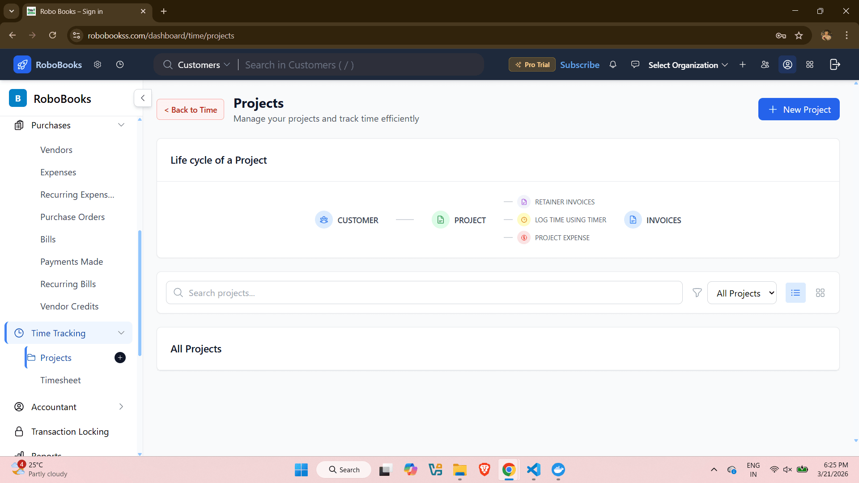Click the New Project button
Viewport: 859px width, 483px height.
799,109
